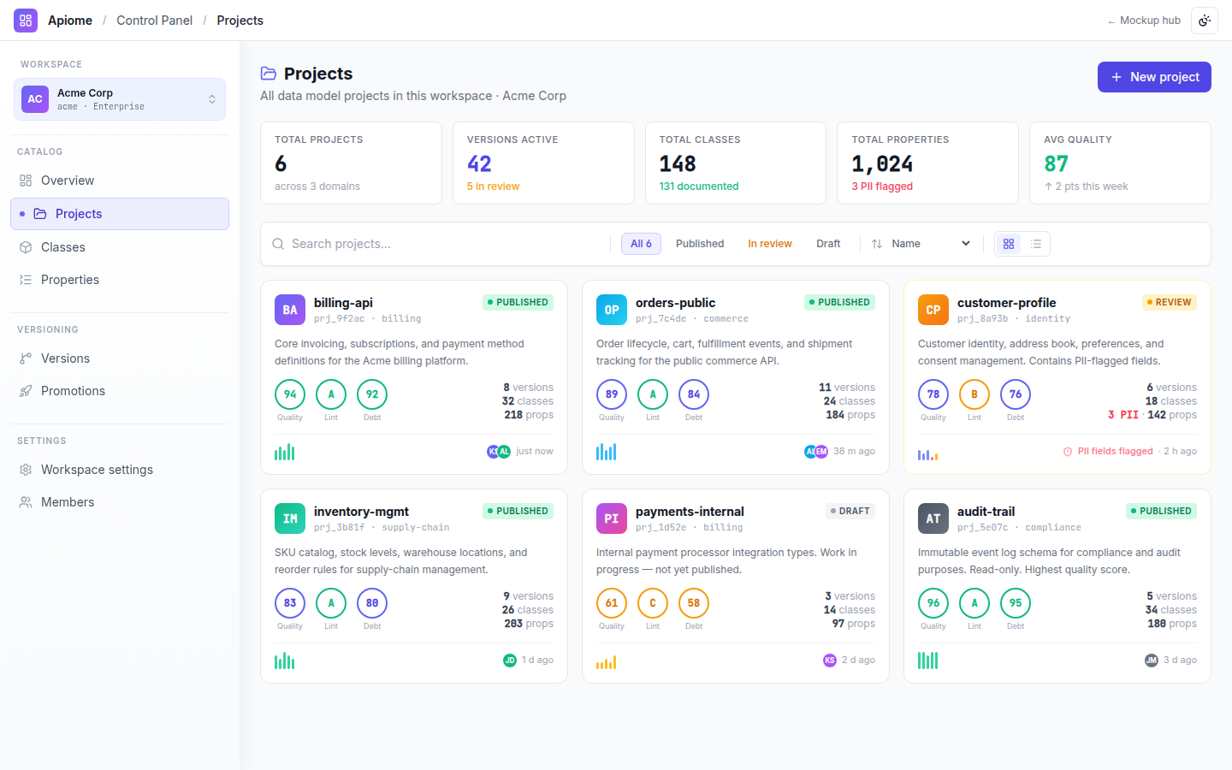The image size is (1232, 770).
Task: Click the OP orders-public avatar icon
Action: (612, 310)
